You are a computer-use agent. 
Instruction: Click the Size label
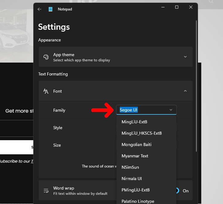tap(57, 145)
